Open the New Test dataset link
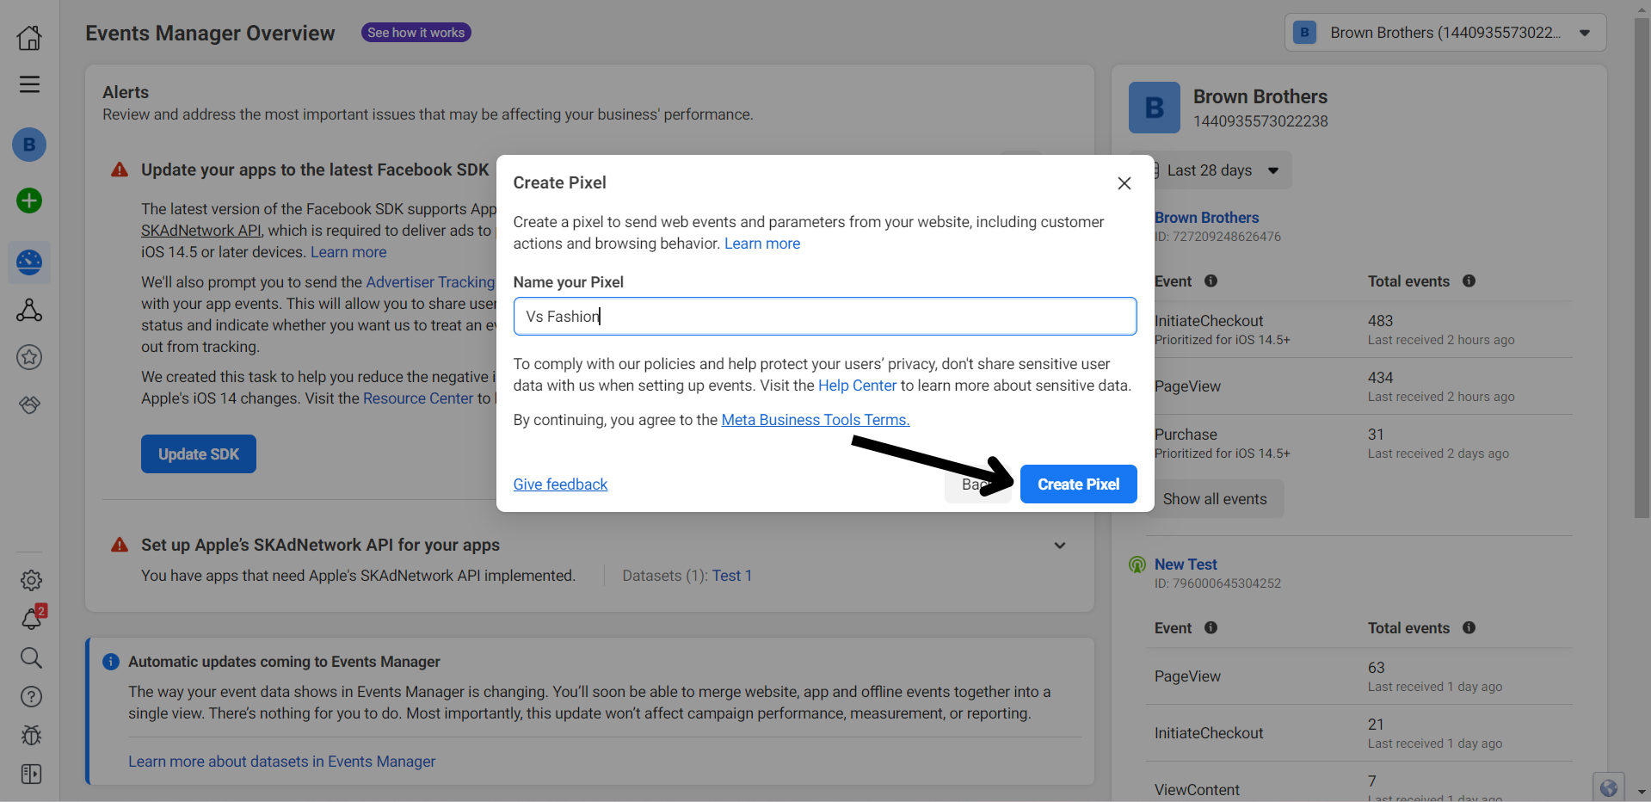 coord(1186,564)
